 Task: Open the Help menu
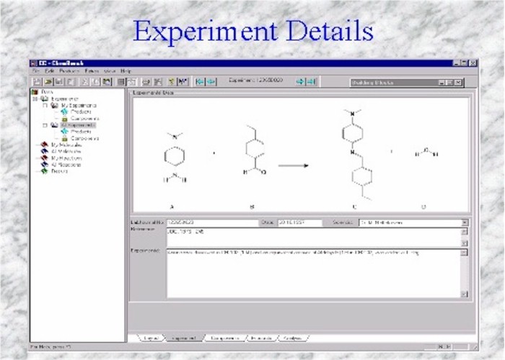(126, 71)
